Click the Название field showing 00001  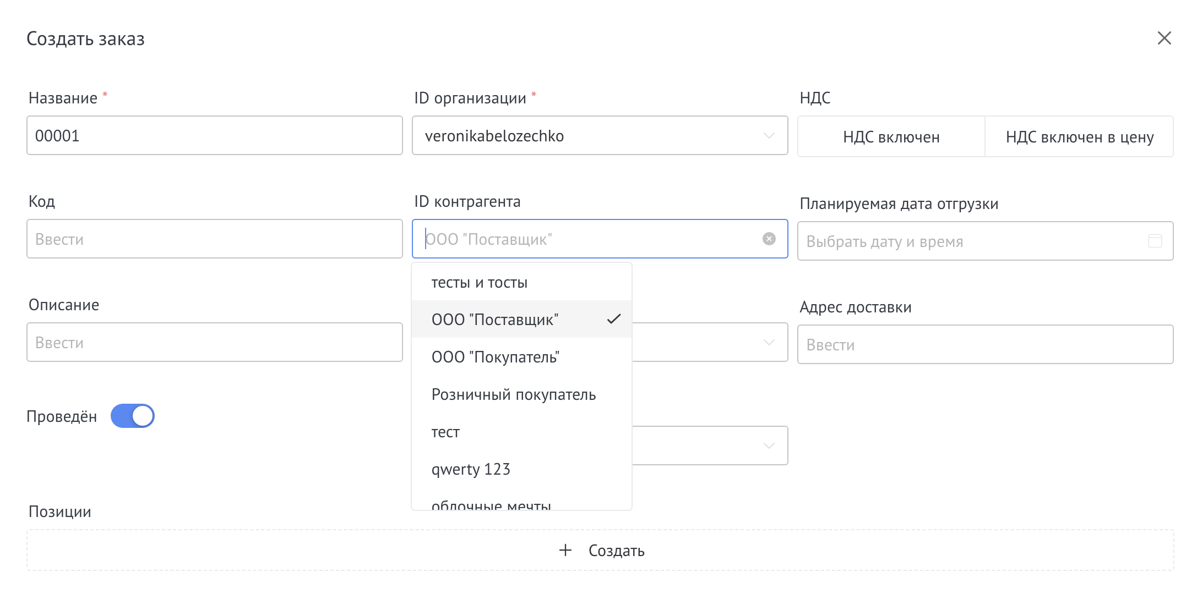pos(214,135)
